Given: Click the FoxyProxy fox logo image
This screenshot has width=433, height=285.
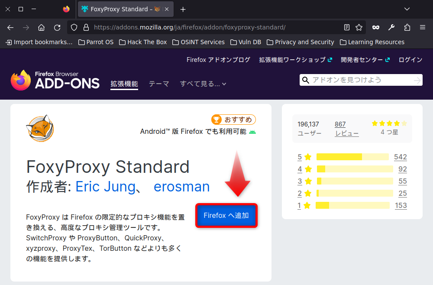Looking at the screenshot, I should [40, 128].
